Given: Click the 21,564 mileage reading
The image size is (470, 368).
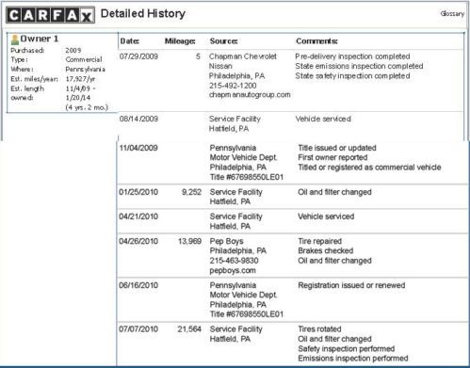Looking at the screenshot, I should [189, 329].
